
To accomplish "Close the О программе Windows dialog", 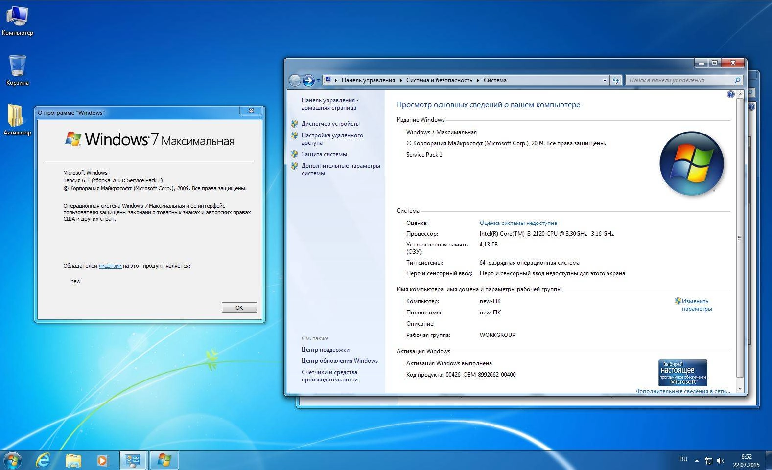I will pos(251,111).
